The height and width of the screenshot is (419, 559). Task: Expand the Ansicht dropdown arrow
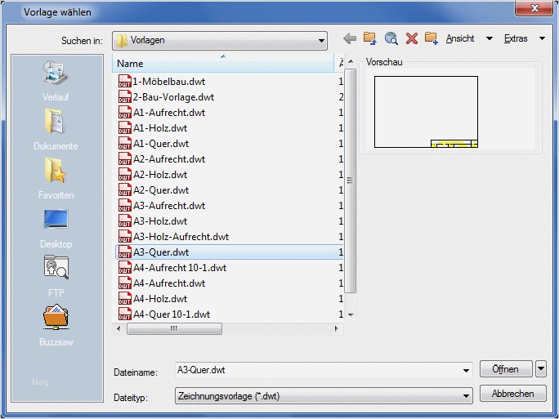(x=490, y=38)
